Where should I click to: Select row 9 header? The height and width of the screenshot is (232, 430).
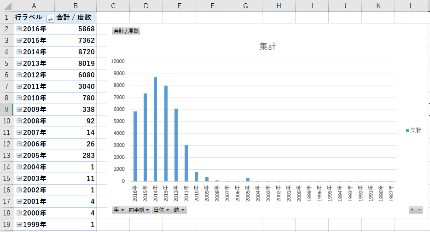tap(6, 110)
